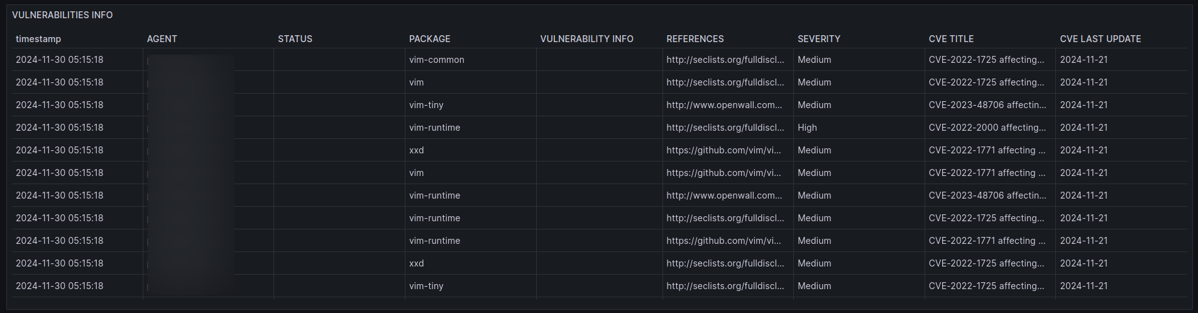The width and height of the screenshot is (1198, 313).
Task: Click the PACKAGE column header
Action: [x=429, y=39]
